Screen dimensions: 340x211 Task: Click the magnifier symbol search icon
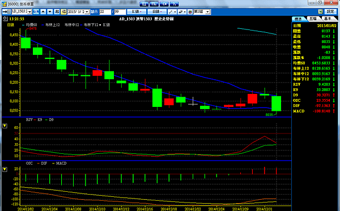coord(36,12)
